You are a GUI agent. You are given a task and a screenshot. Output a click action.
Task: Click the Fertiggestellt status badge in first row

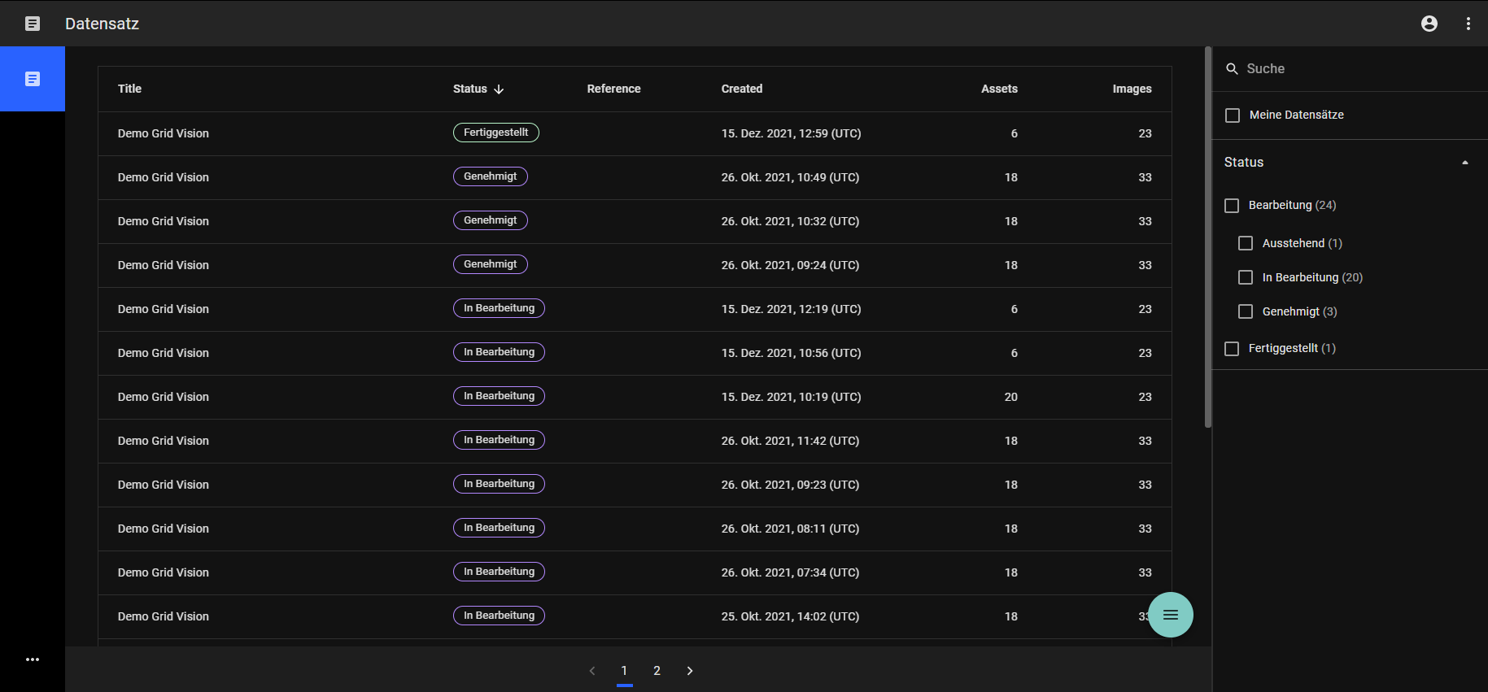[x=495, y=133]
